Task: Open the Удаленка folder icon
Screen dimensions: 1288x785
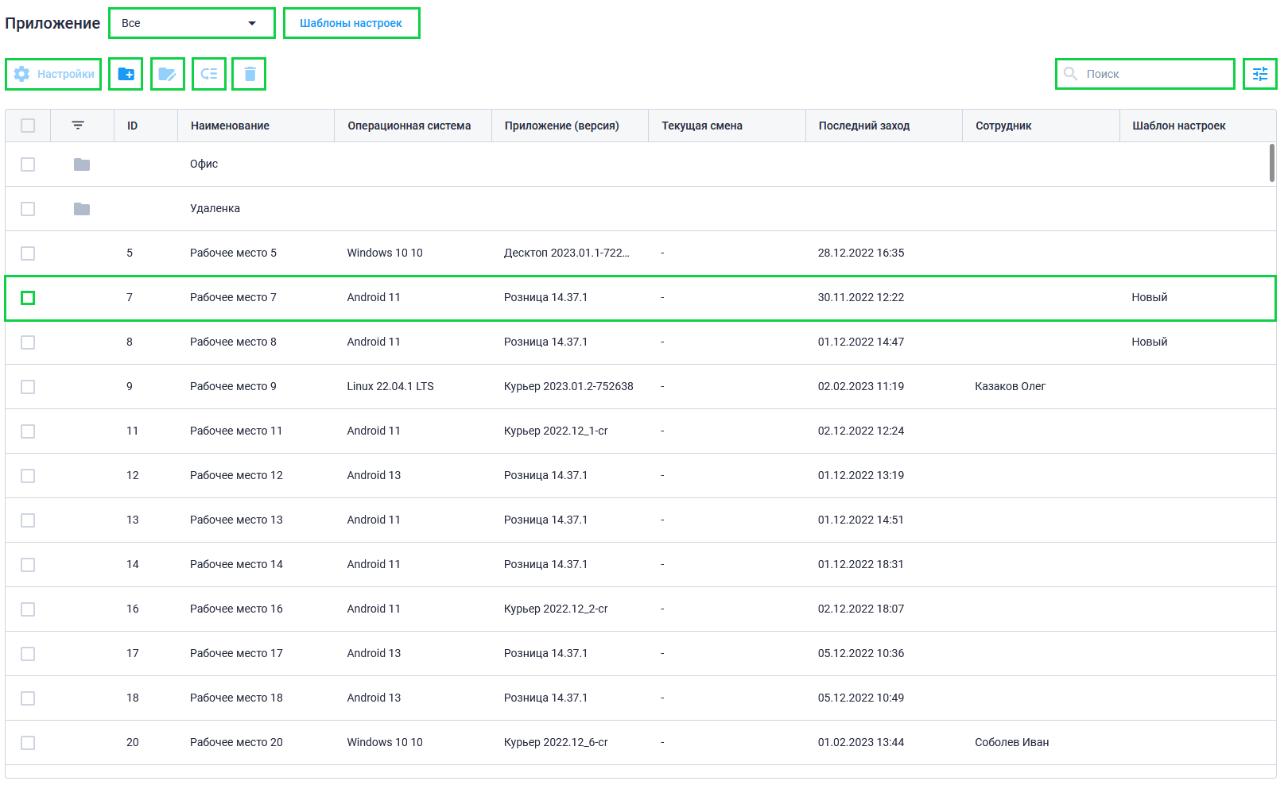Action: tap(82, 209)
